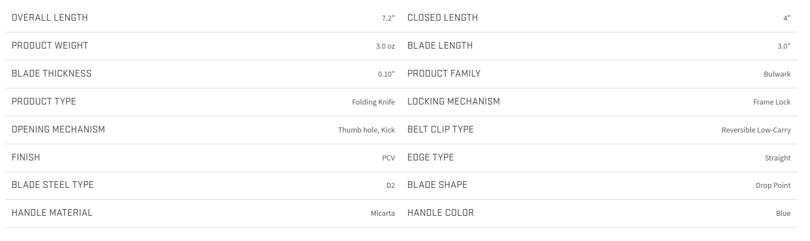Viewport: 810px width, 241px height.
Task: Click the D2 blade steel value
Action: click(x=391, y=186)
